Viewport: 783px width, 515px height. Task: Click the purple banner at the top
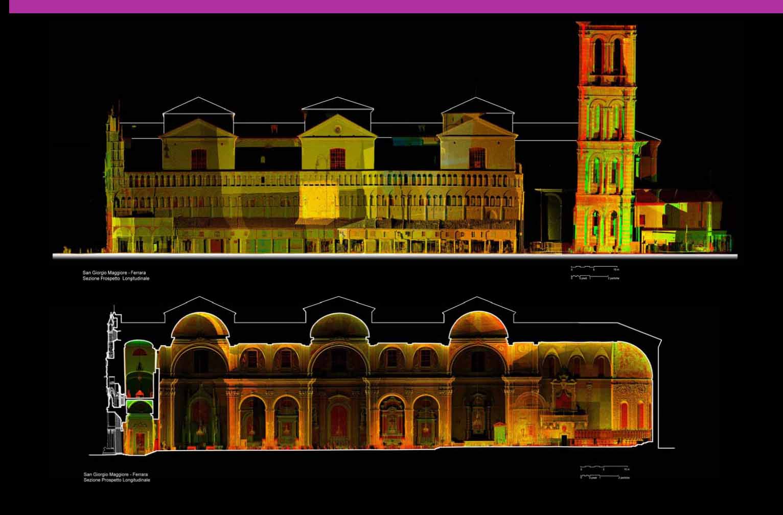(x=391, y=6)
